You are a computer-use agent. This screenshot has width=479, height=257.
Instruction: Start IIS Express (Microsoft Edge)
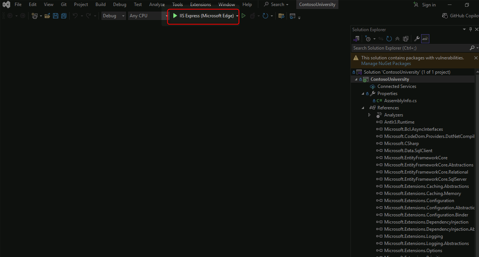click(x=203, y=16)
